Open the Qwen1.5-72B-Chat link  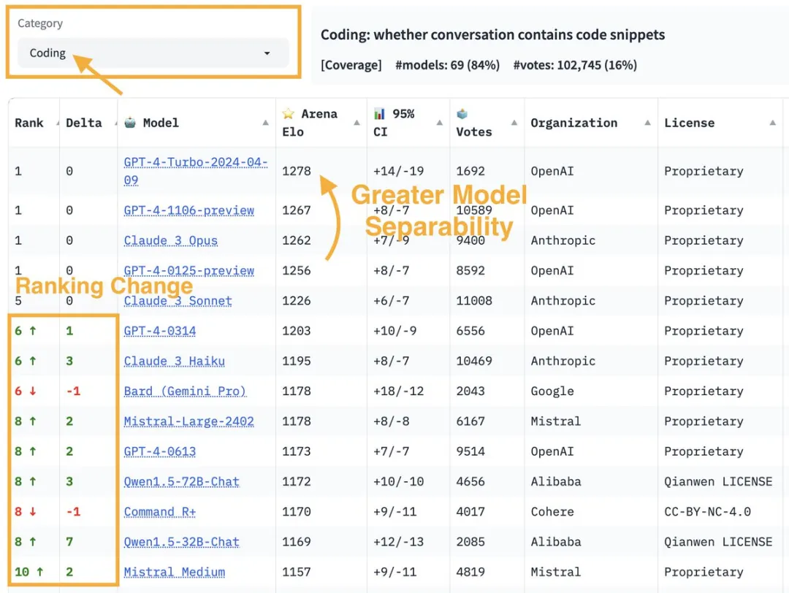pos(181,482)
